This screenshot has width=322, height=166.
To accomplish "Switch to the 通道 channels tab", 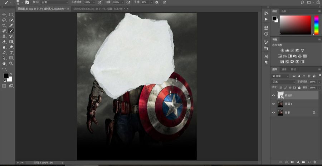I will pos(284,69).
